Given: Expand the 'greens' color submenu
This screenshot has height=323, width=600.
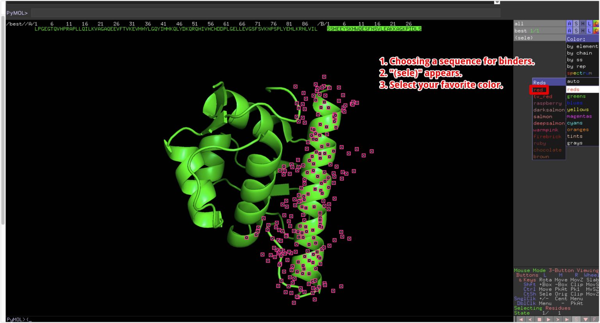Looking at the screenshot, I should coord(577,96).
